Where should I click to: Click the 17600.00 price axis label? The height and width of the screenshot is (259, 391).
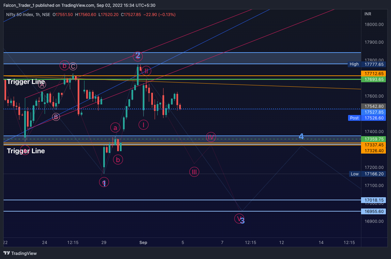click(374, 96)
